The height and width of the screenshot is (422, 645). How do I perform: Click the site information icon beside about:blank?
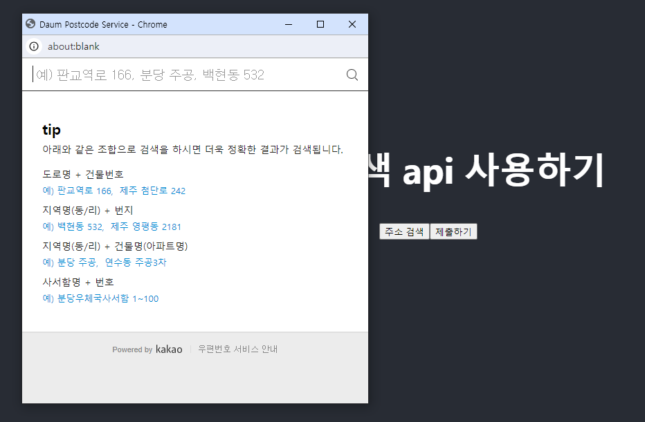[34, 46]
